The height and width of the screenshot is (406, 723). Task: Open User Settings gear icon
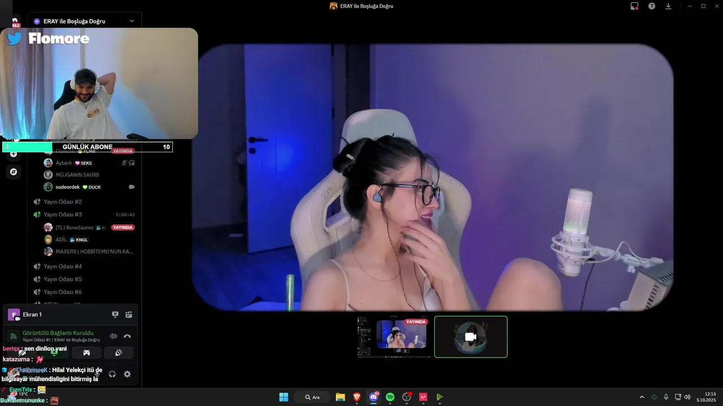pos(127,374)
